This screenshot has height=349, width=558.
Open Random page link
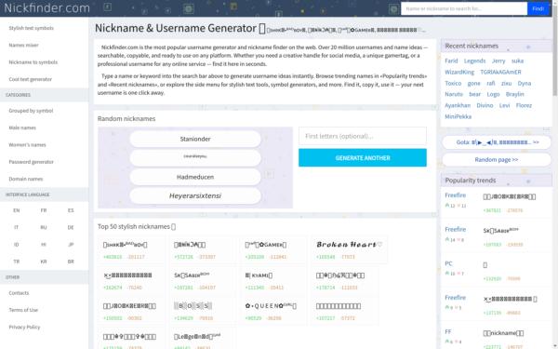(x=497, y=159)
